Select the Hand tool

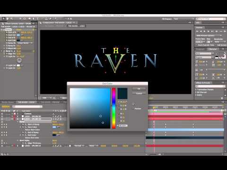point(7,19)
